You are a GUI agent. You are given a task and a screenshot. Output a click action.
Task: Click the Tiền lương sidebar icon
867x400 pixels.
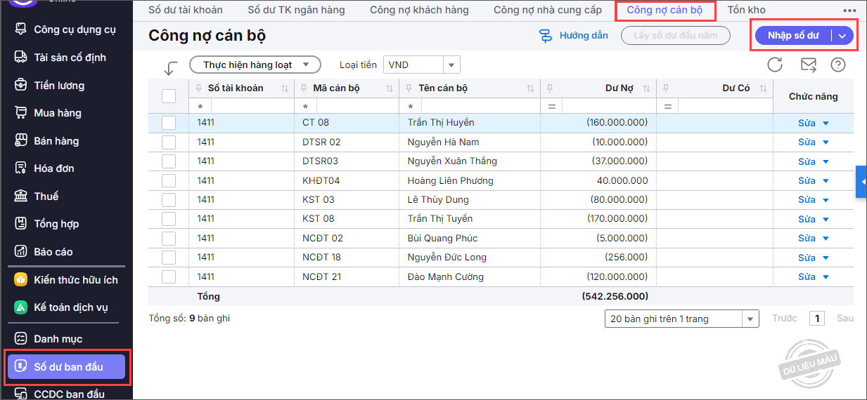click(x=21, y=85)
